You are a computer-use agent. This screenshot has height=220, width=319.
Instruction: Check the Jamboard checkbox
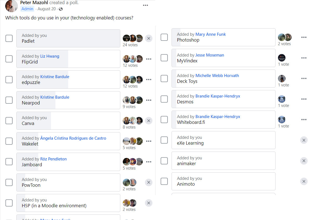[x=9, y=162]
